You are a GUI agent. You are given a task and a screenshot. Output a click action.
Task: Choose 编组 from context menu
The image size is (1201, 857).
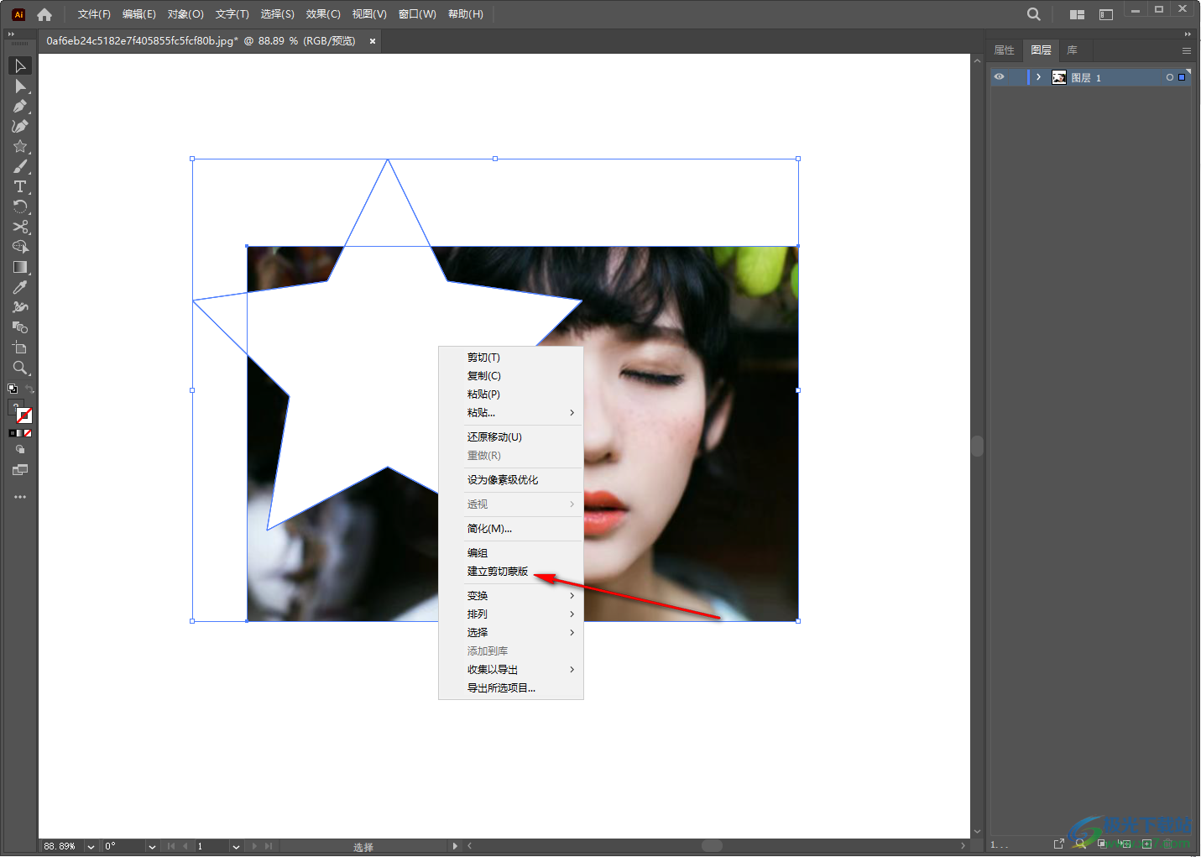[478, 553]
